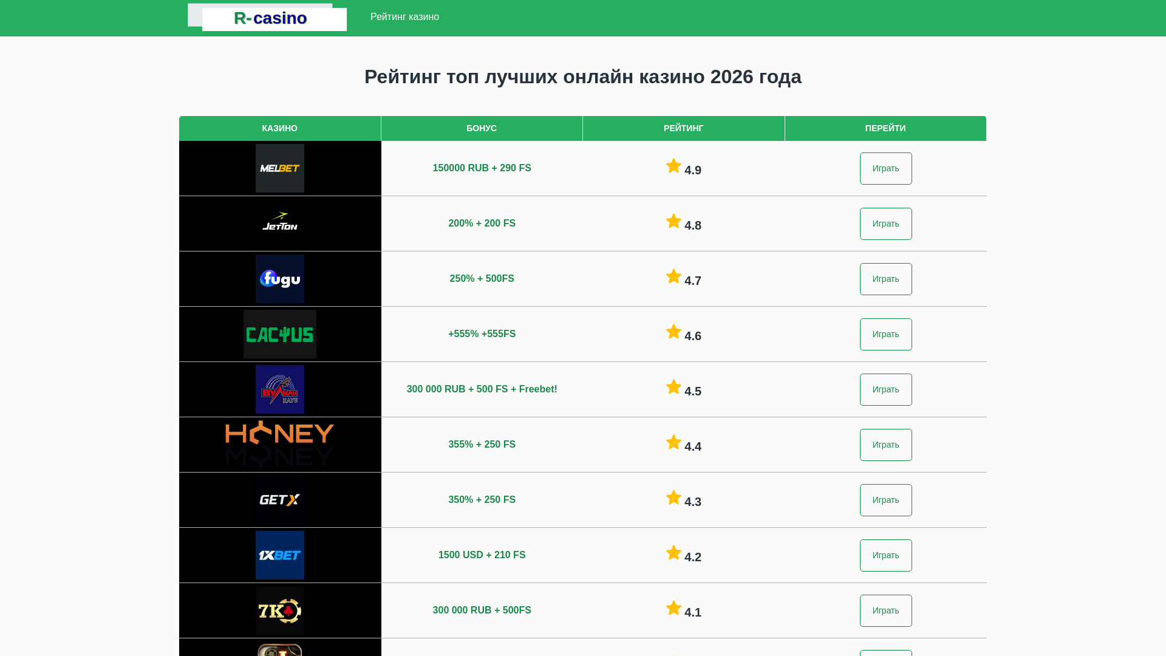This screenshot has width=1166, height=656.
Task: Select the 250% + 500FS bonus text
Action: (x=482, y=279)
